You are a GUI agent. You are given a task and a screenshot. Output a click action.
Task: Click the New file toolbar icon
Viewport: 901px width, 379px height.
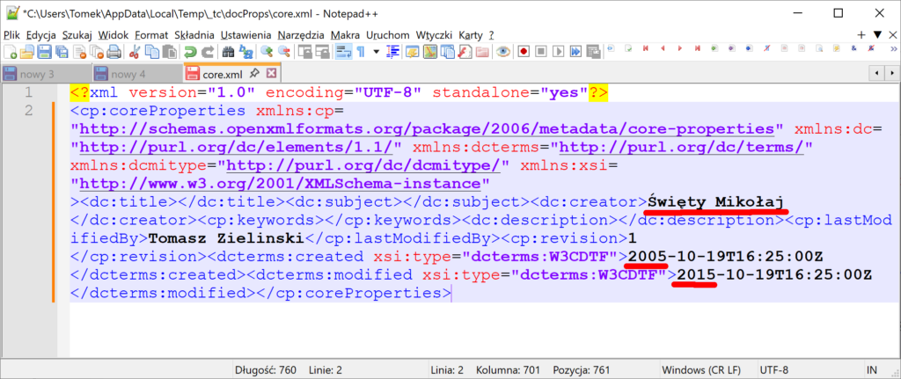point(10,52)
